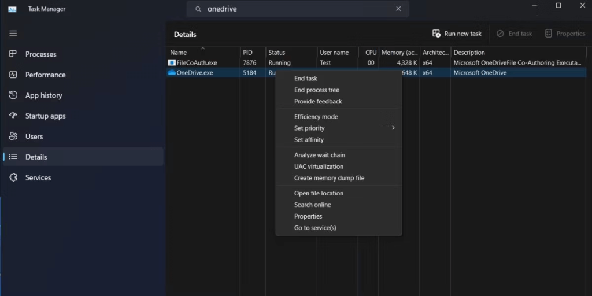
Task: Click Run new task button label
Action: coord(463,34)
